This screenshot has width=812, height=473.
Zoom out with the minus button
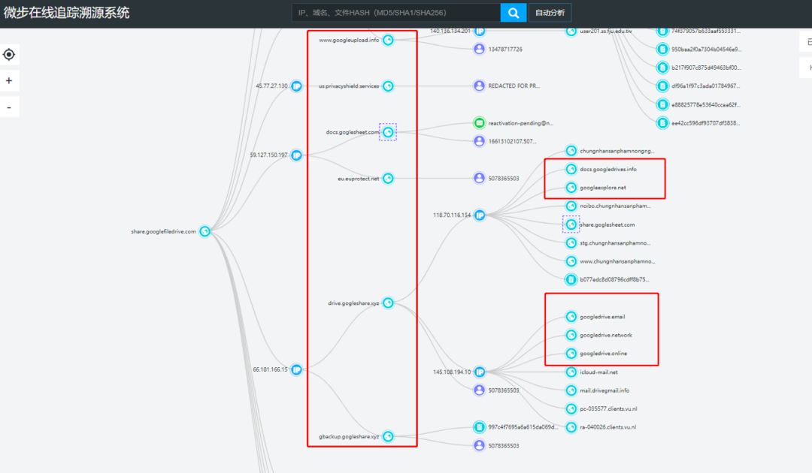[9, 107]
